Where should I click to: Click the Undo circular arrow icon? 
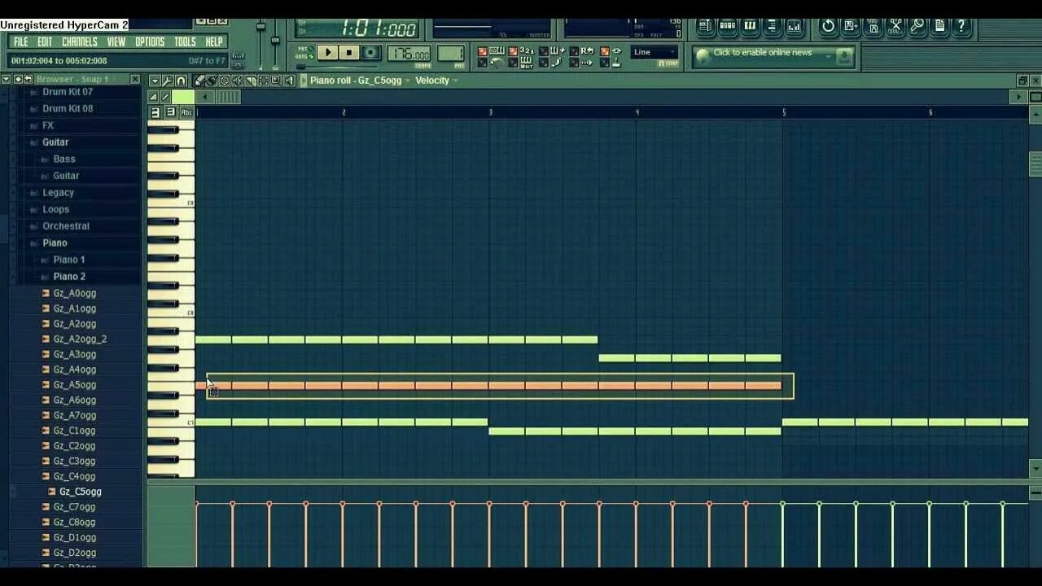(x=828, y=26)
